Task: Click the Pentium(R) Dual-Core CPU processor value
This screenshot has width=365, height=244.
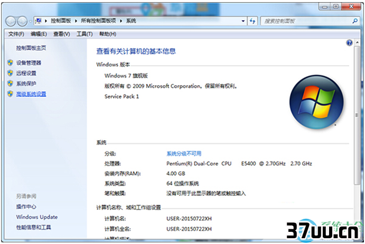Action: (x=239, y=164)
